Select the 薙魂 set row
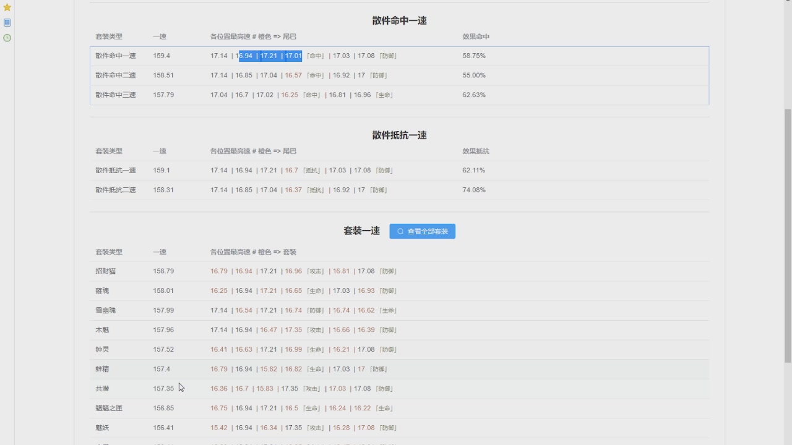Image resolution: width=792 pixels, height=445 pixels. coord(400,290)
